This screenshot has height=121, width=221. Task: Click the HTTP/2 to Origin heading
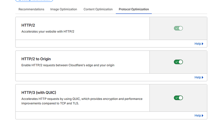click(x=36, y=59)
